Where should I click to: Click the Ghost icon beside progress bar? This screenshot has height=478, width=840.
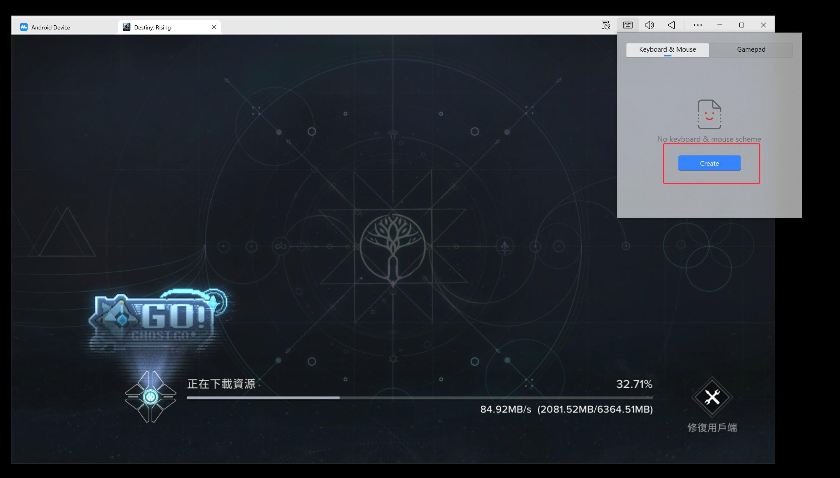click(x=150, y=397)
